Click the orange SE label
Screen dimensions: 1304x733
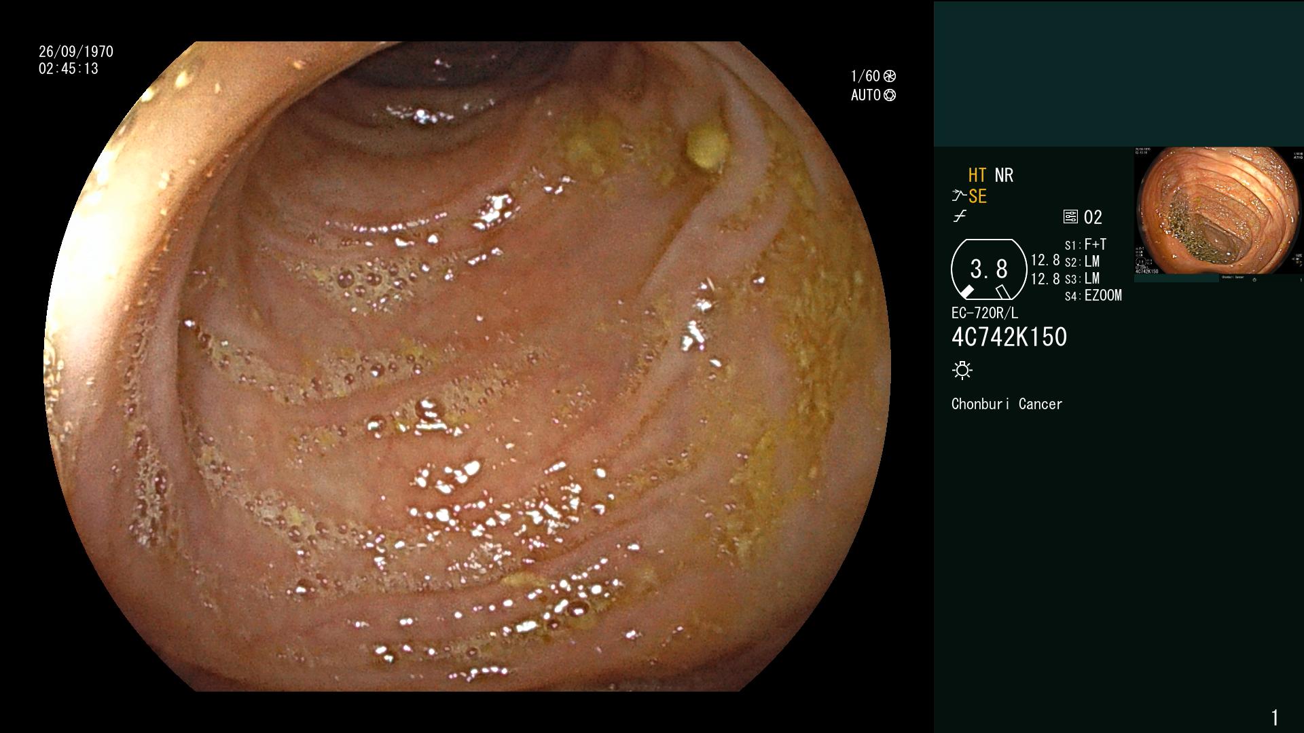[x=977, y=197]
